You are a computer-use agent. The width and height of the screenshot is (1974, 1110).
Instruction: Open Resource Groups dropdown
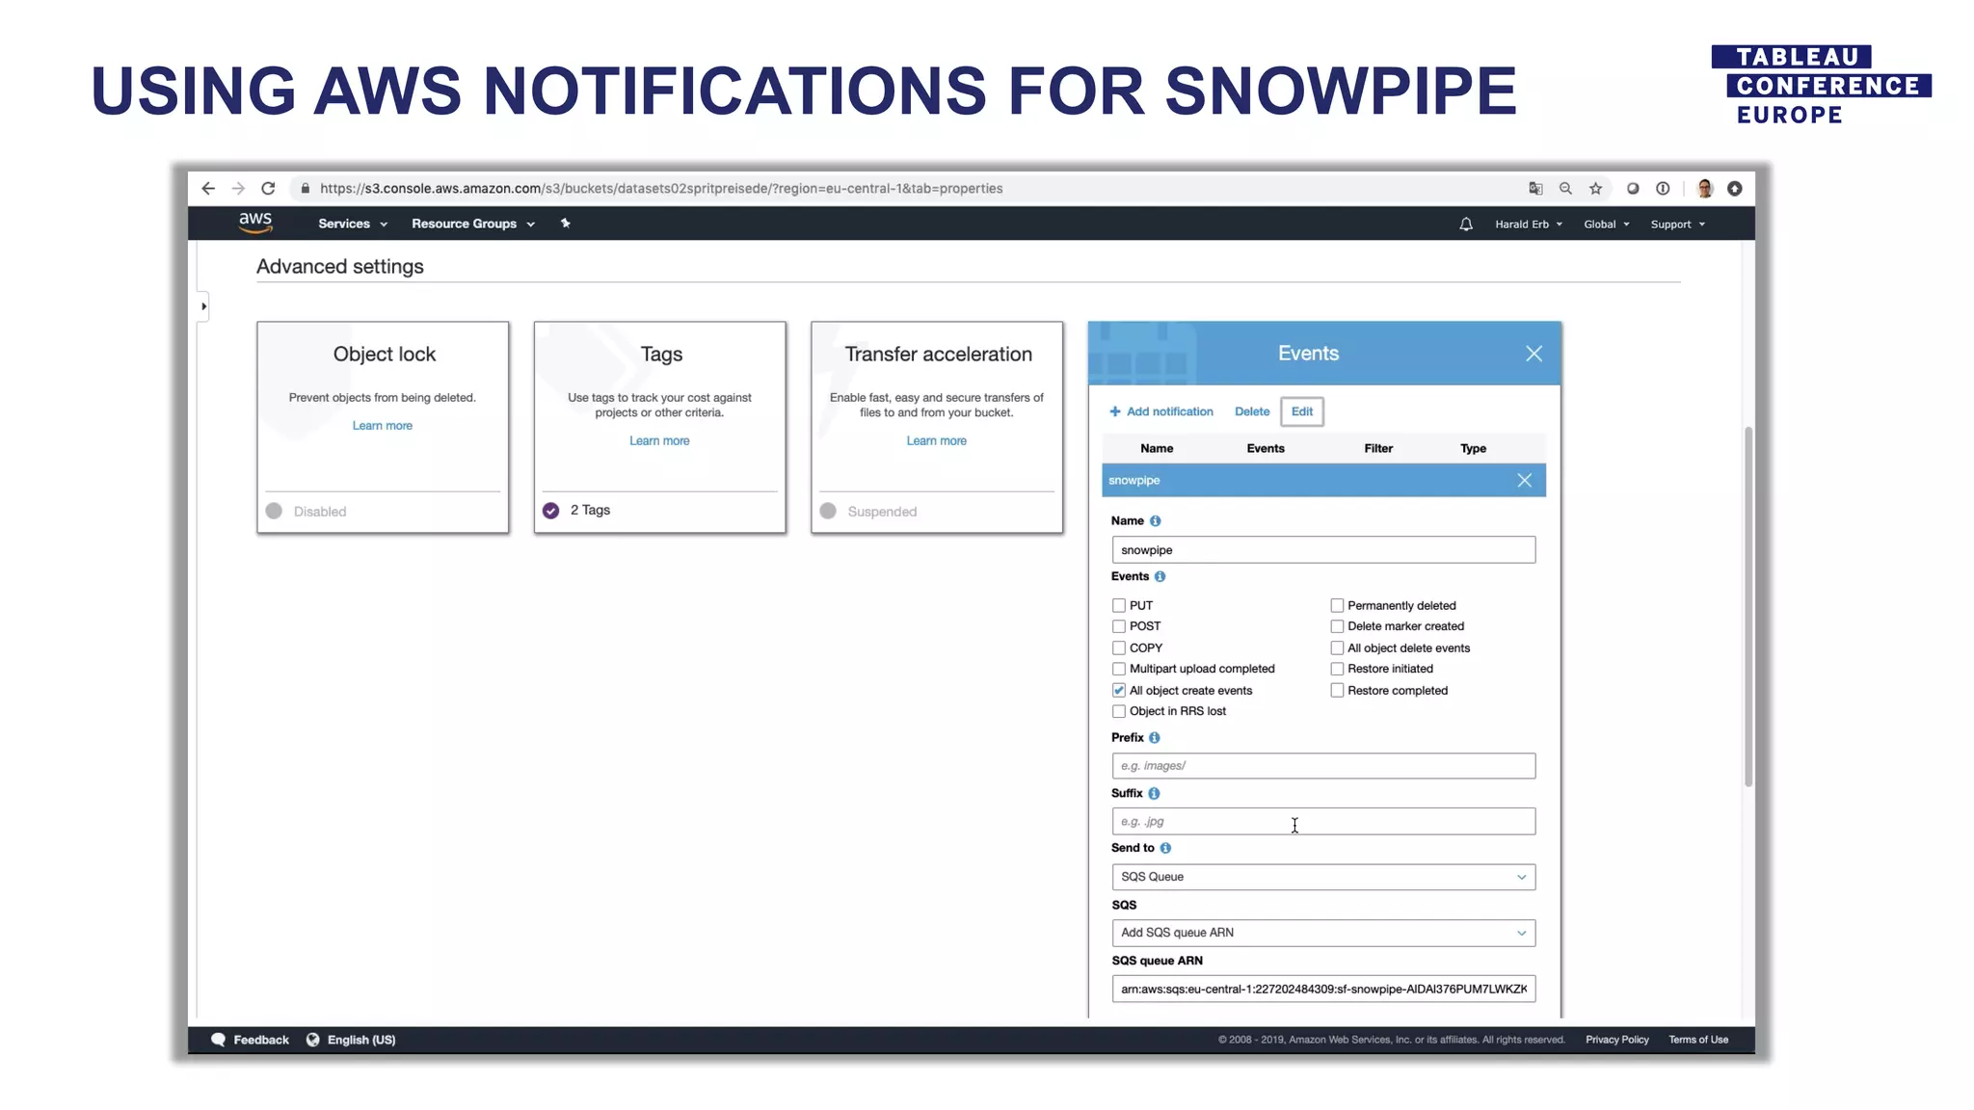[x=473, y=224]
